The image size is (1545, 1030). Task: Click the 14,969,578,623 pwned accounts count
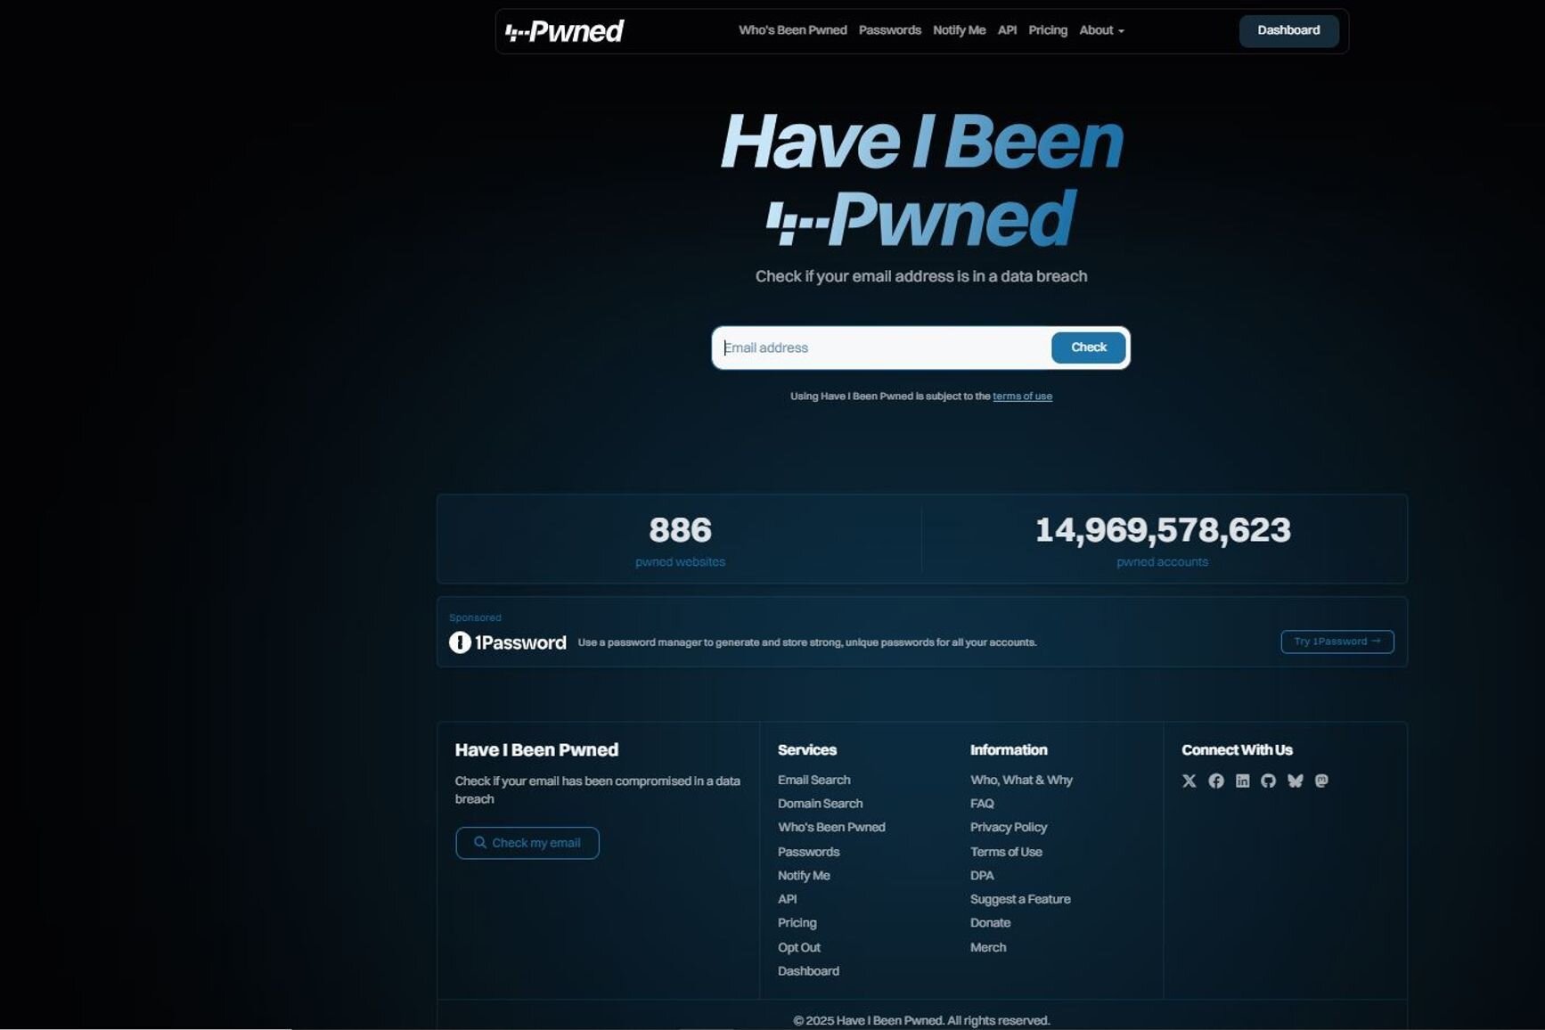point(1163,531)
